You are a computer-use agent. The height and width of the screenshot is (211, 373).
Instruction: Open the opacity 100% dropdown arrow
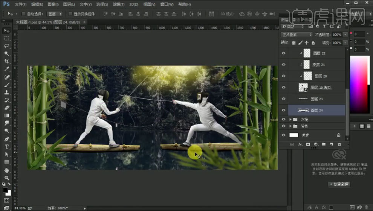[345, 35]
